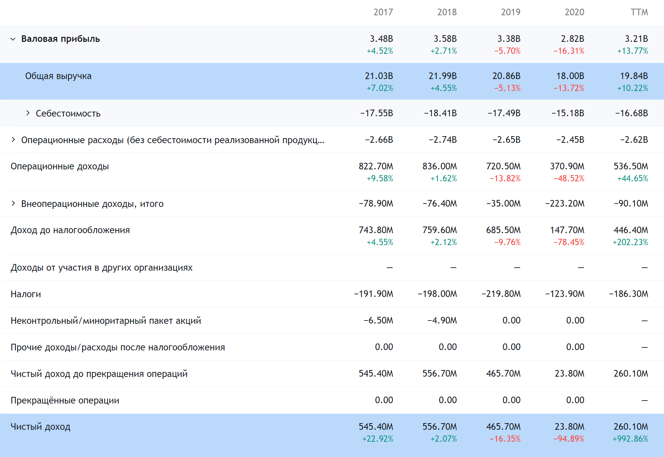Viewport: 664px width, 457px height.
Task: Click non-operating value −35.00M
Action: point(503,204)
